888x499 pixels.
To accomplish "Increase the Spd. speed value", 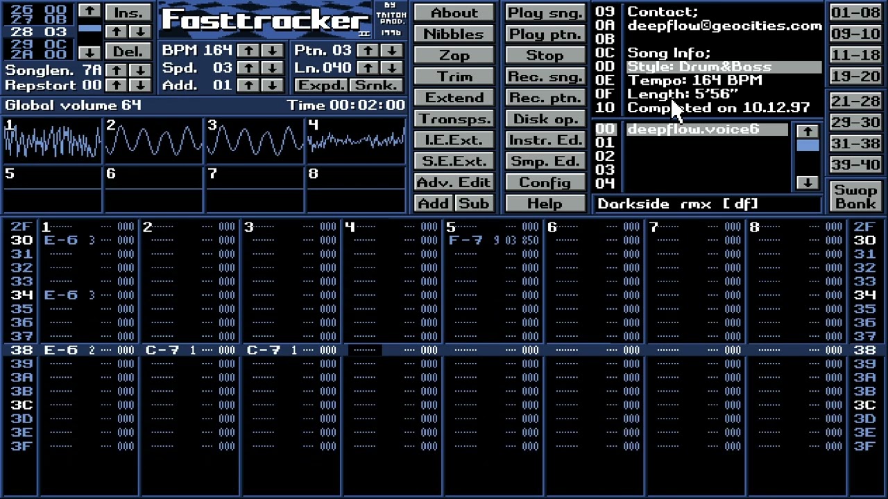I will (x=249, y=68).
